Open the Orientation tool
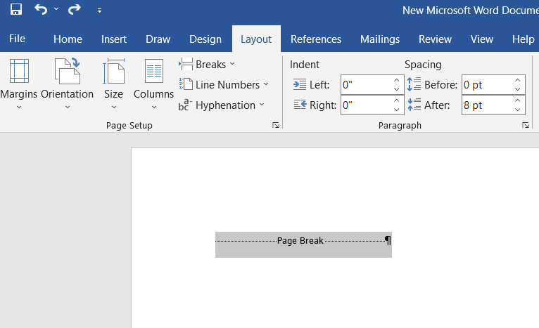Viewport: 539px width, 328px height. click(67, 84)
